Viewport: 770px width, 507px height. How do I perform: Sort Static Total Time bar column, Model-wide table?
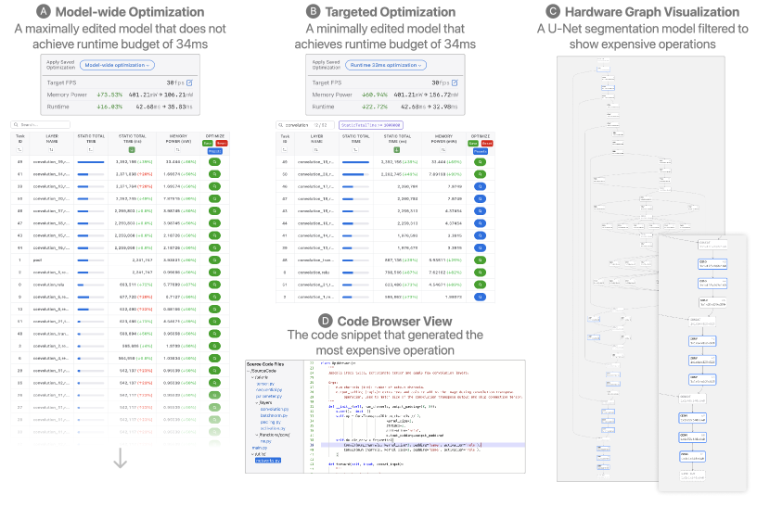tap(91, 150)
